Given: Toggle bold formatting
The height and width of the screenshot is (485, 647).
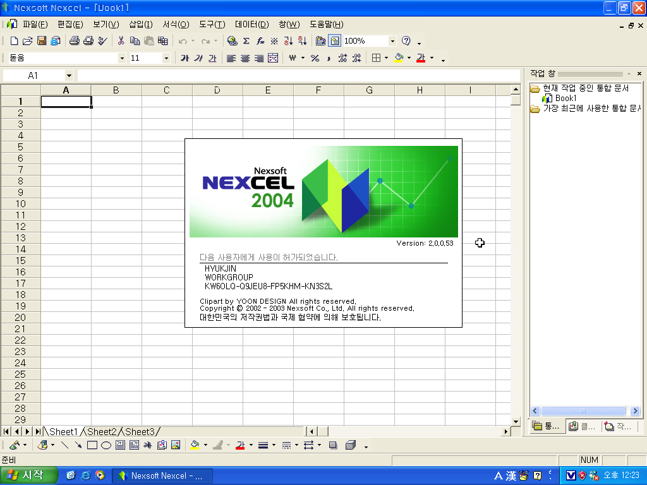Looking at the screenshot, I should [x=184, y=58].
